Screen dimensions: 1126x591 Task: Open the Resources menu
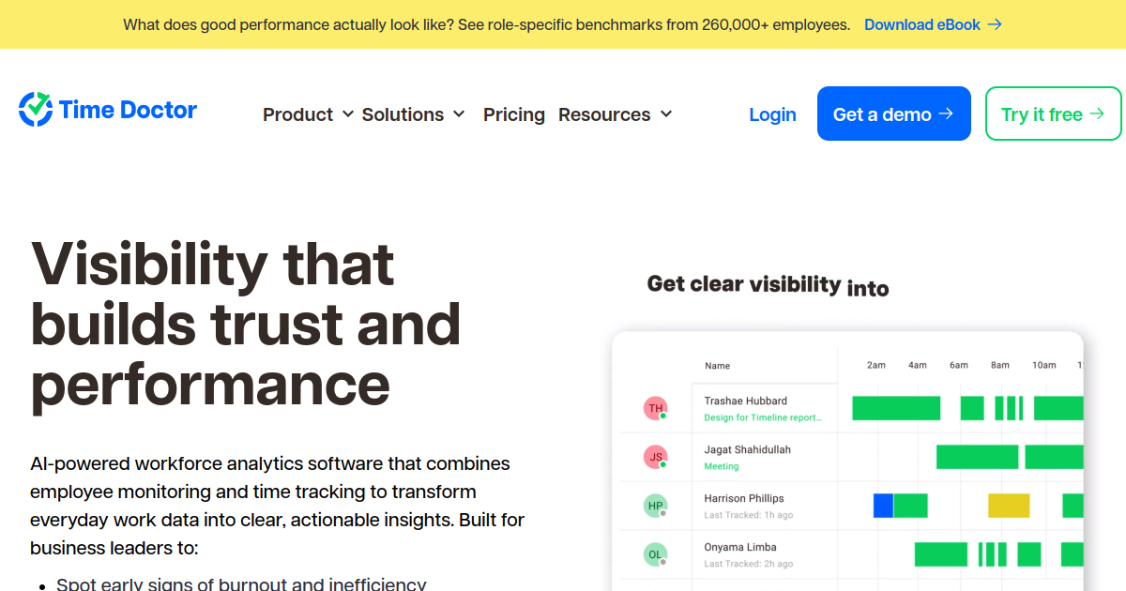pos(604,114)
